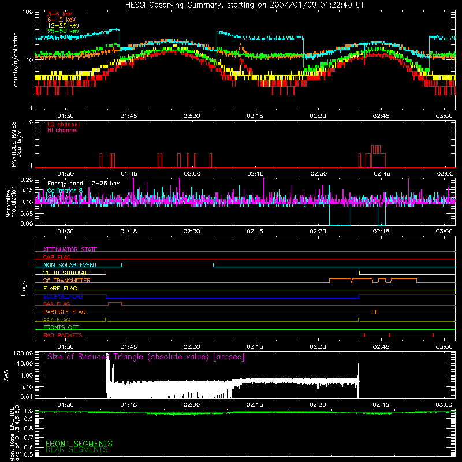
Task: Click the SAA FLAG label
Action: 57,304
